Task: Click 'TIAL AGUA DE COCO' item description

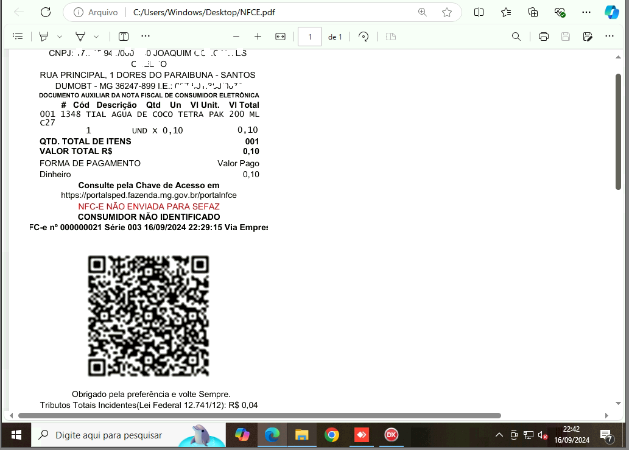Action: pyautogui.click(x=130, y=114)
